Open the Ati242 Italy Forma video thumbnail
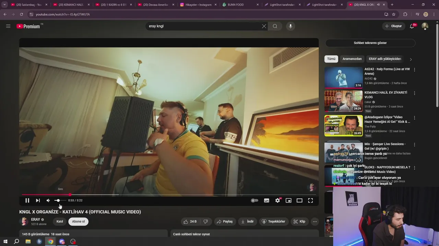439x246 pixels. click(343, 78)
